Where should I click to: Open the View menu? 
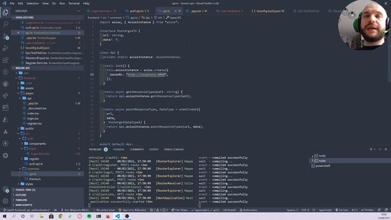click(45, 4)
